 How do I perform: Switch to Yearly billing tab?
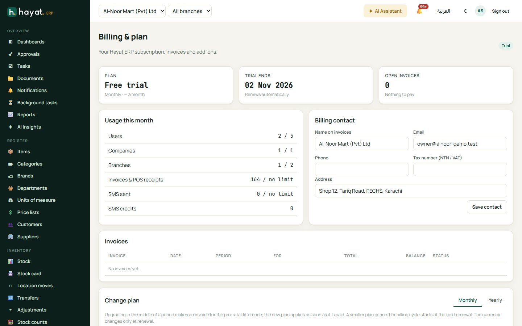(x=495, y=300)
